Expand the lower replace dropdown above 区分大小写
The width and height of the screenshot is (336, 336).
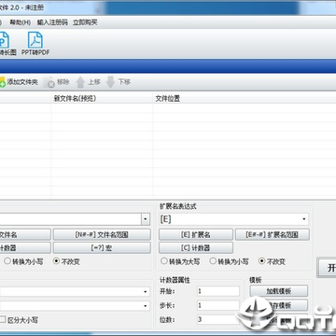[146, 306]
